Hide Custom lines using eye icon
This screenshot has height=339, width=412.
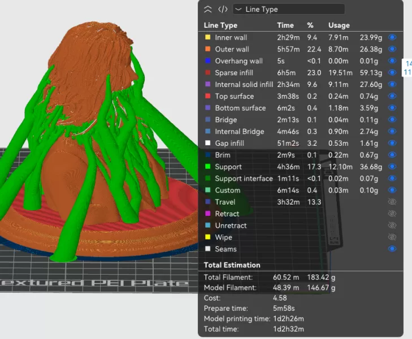pos(392,190)
